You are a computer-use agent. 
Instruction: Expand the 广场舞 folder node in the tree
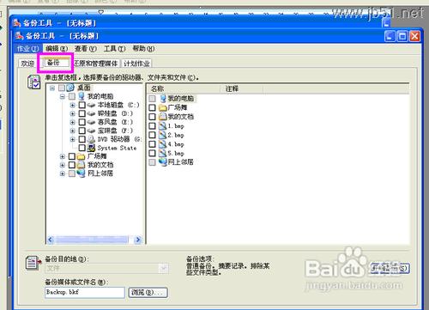(x=63, y=156)
